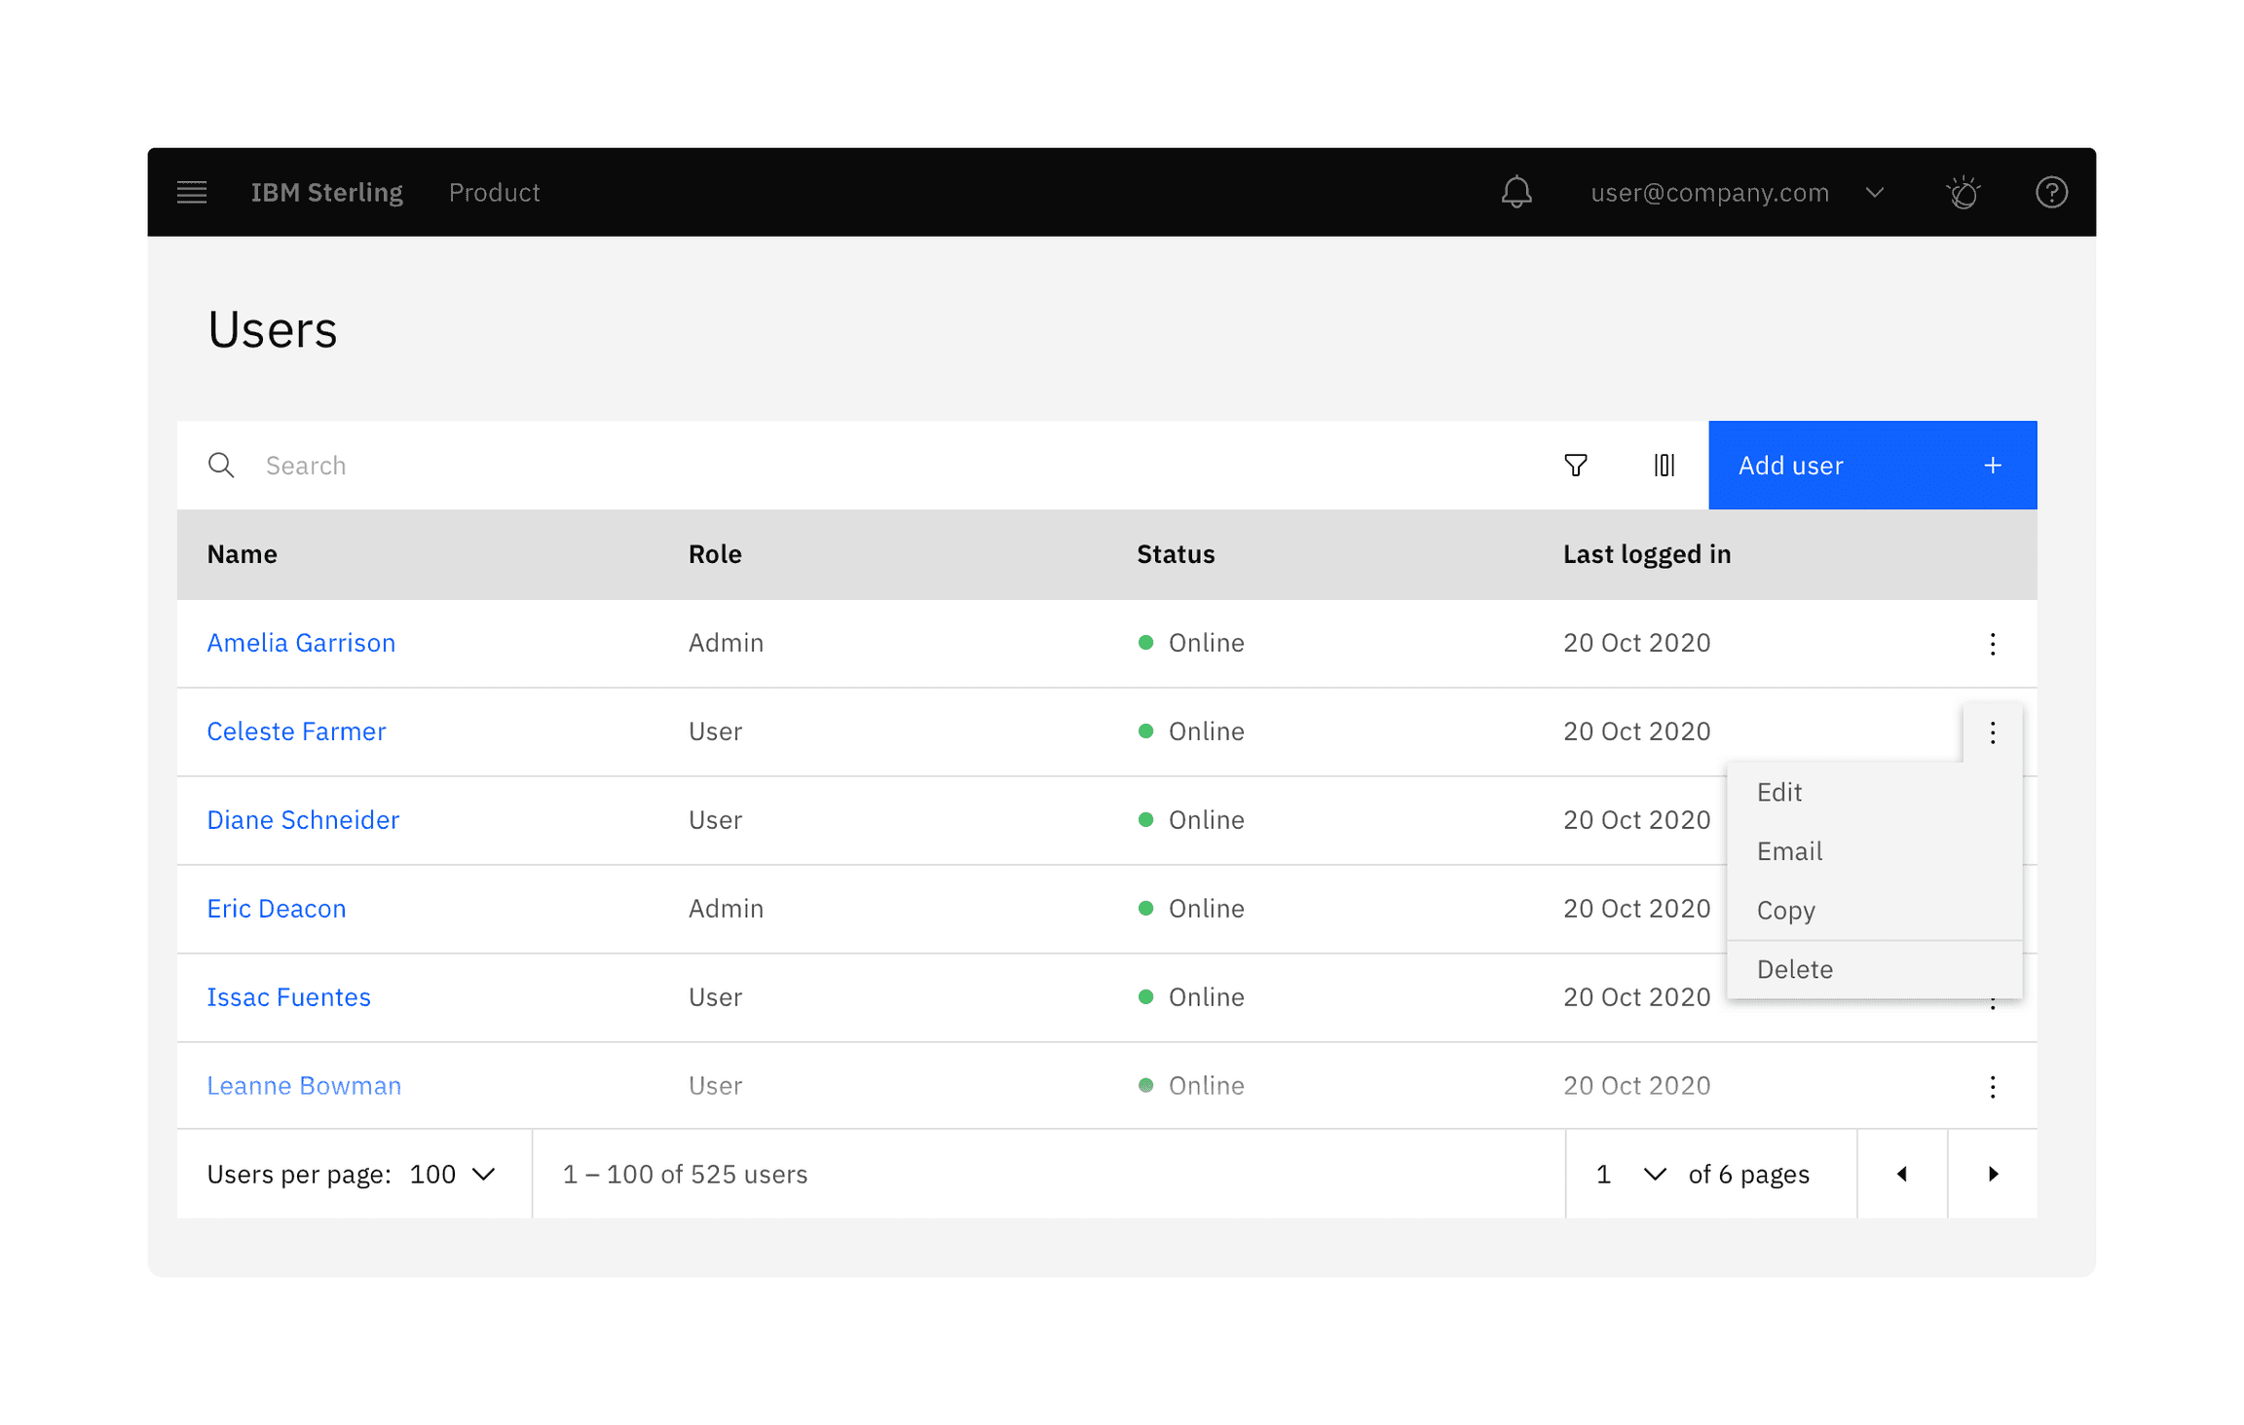Open the help question mark icon
Viewport: 2244px width, 1425px height.
(x=2051, y=192)
